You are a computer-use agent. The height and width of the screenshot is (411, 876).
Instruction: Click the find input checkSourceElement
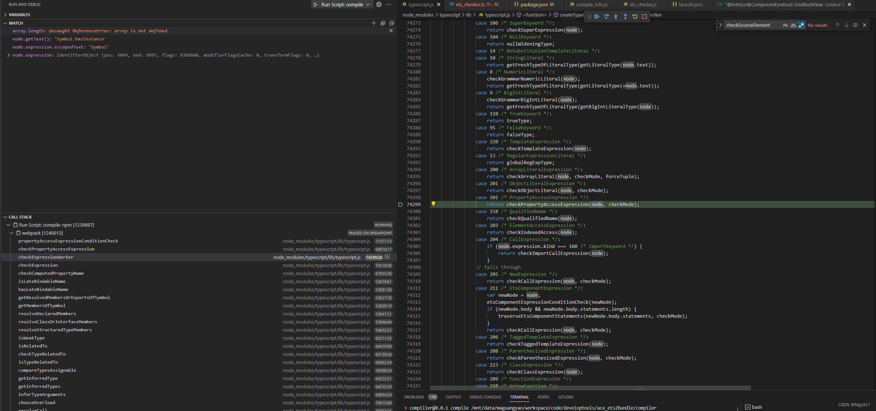click(x=753, y=25)
